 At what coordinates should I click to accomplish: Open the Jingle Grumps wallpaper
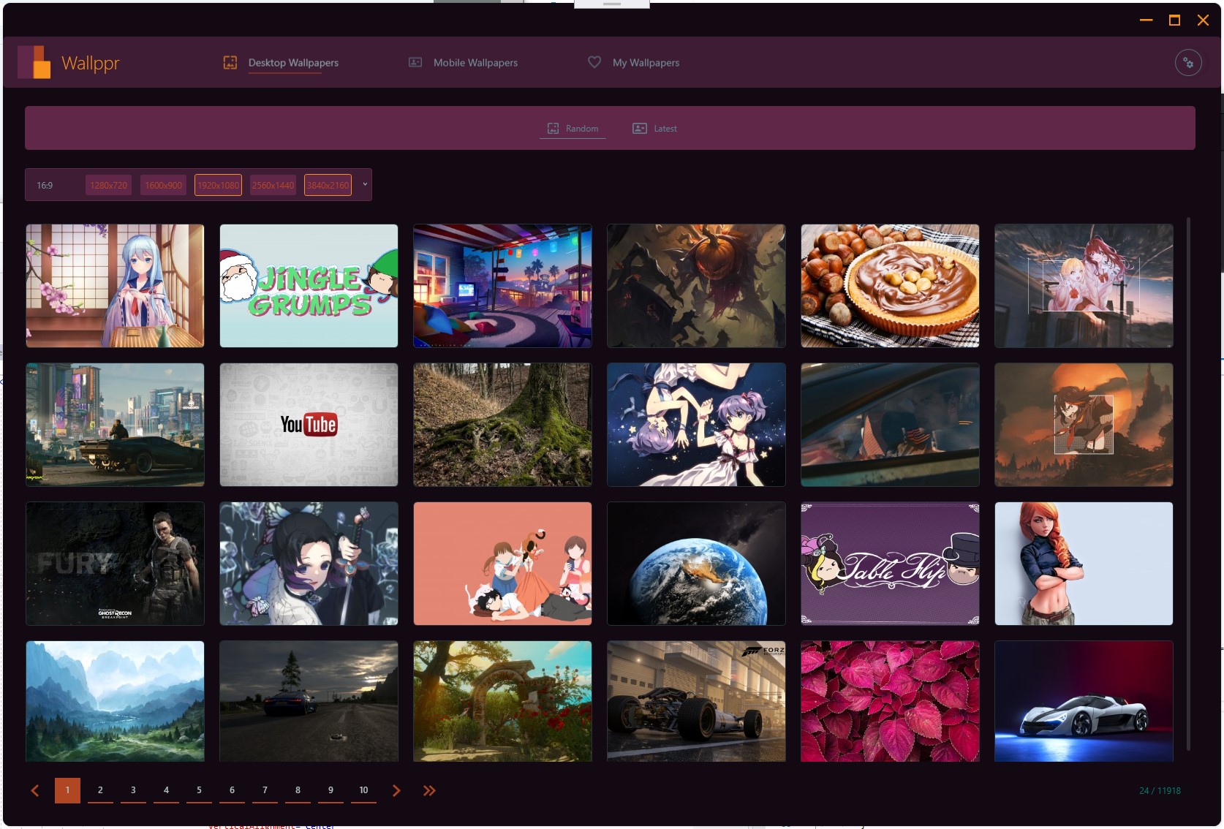pos(309,286)
